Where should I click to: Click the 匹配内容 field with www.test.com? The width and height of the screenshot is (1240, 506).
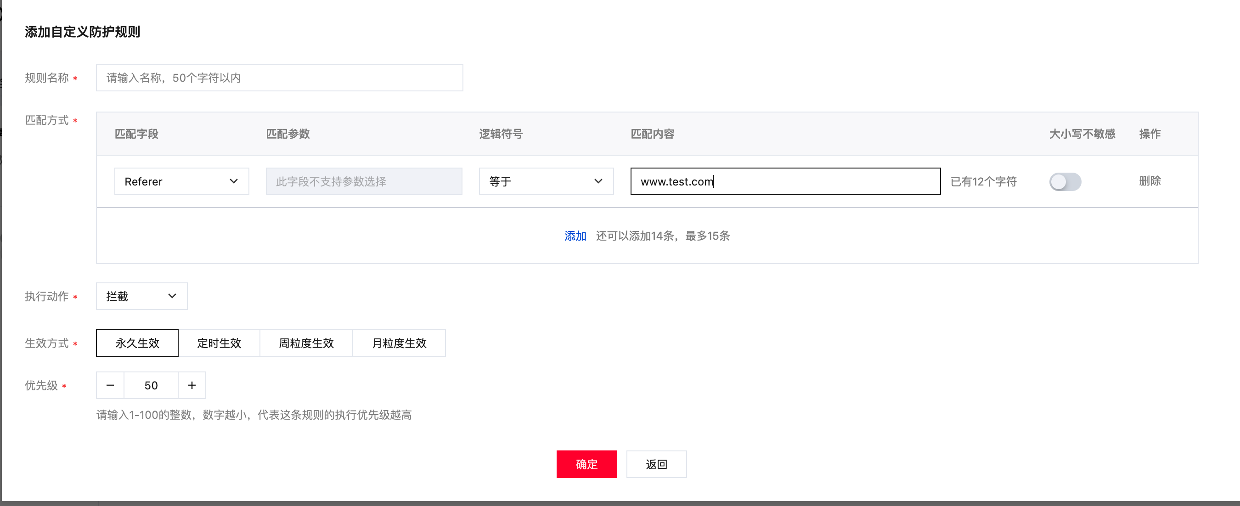pos(785,181)
